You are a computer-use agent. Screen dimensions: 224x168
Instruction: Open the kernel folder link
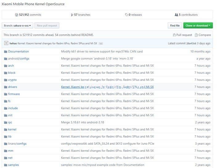coord(12,129)
